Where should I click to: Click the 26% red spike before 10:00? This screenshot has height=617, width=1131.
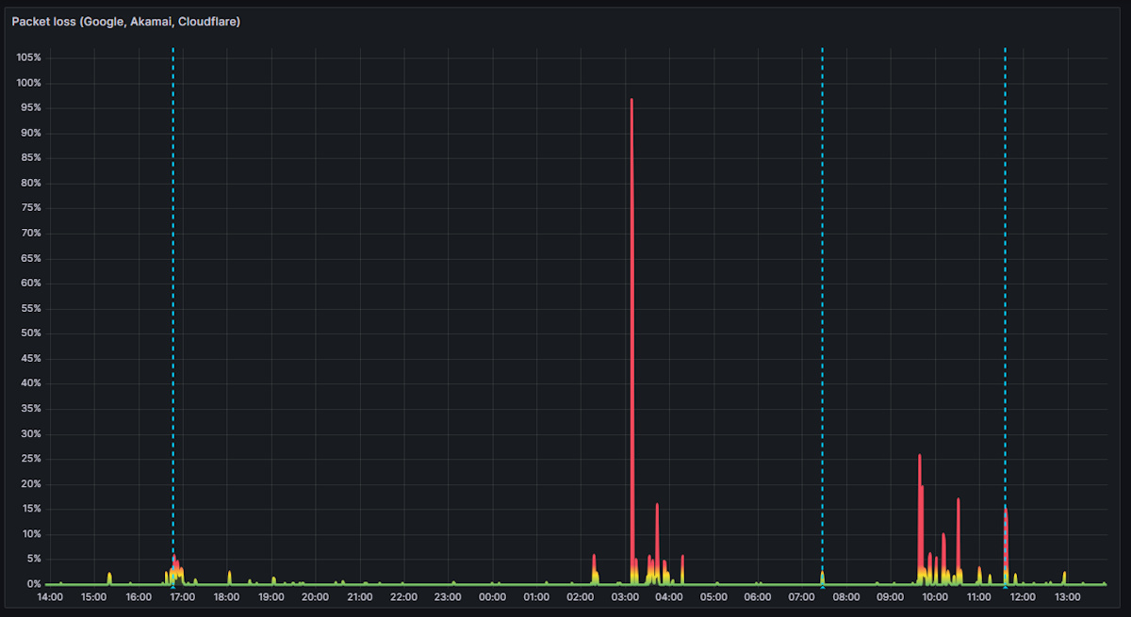click(x=919, y=457)
